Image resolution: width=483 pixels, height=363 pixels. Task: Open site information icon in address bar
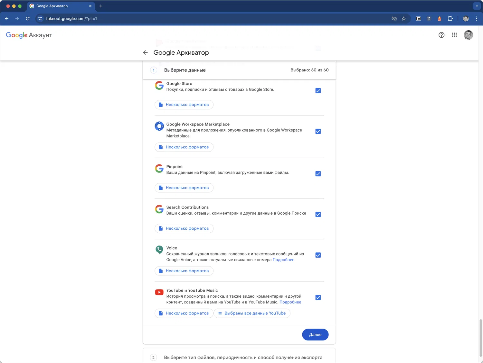coord(40,19)
